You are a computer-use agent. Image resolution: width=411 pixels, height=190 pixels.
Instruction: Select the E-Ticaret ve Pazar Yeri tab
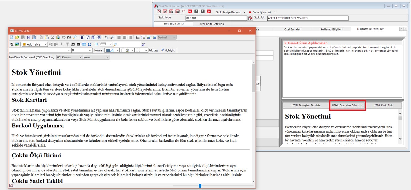click(x=371, y=29)
